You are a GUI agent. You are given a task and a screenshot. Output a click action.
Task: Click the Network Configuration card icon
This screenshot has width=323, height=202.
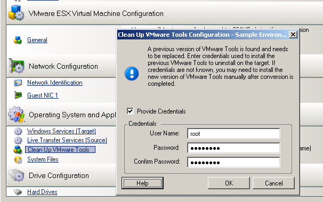17,66
